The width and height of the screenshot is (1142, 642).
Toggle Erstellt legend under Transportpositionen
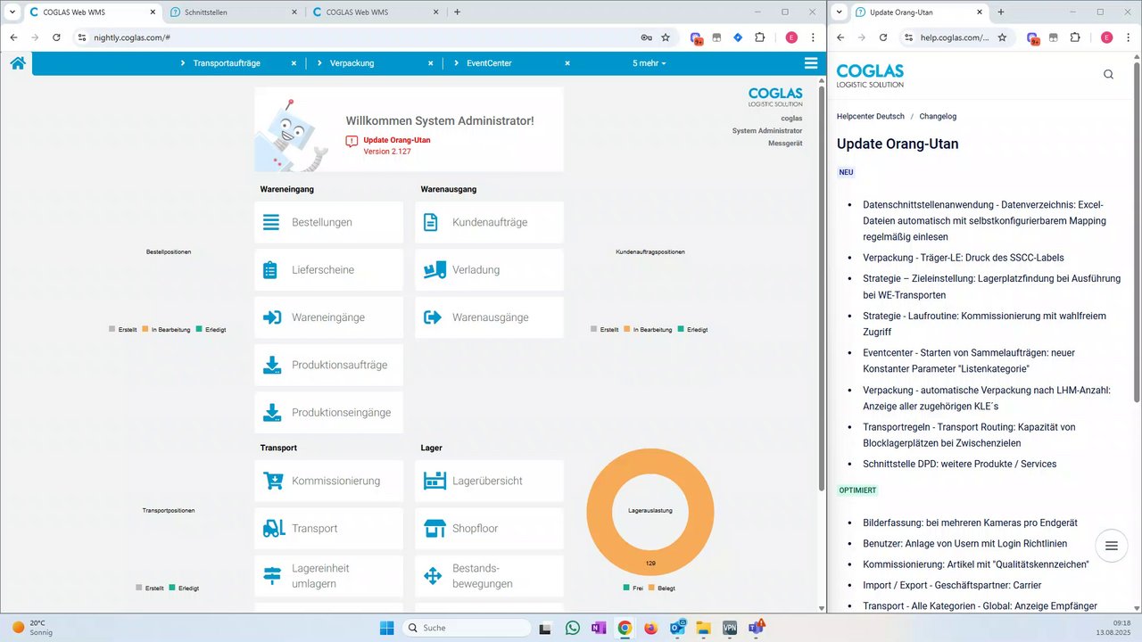[x=150, y=588]
